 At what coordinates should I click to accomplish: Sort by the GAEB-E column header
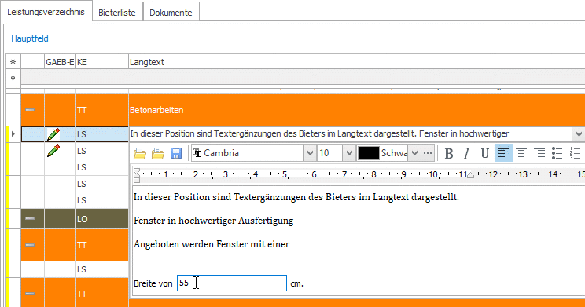tap(60, 62)
